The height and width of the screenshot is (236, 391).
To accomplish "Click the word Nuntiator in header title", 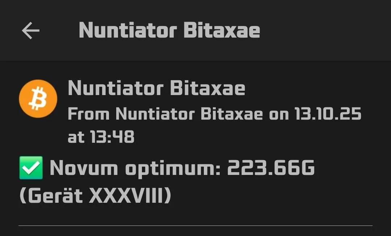I will click(x=127, y=30).
